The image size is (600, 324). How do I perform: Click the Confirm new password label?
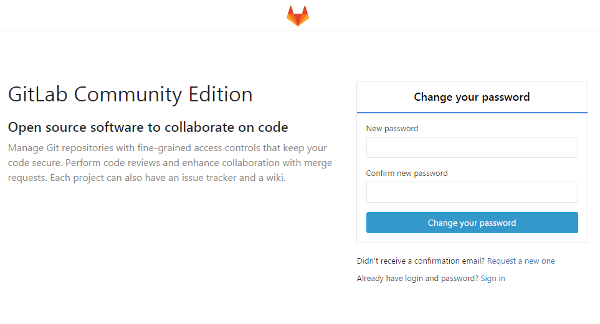(x=407, y=174)
